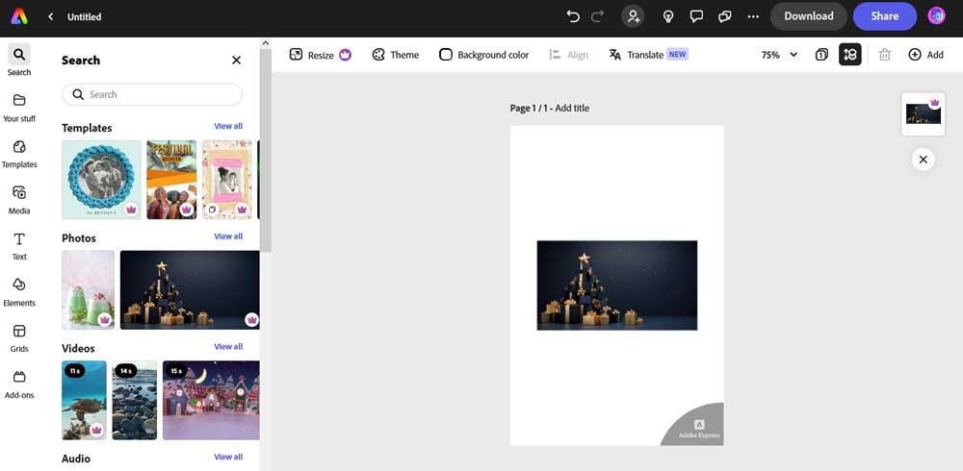
Task: Open the Grids panel in sidebar
Action: point(19,337)
